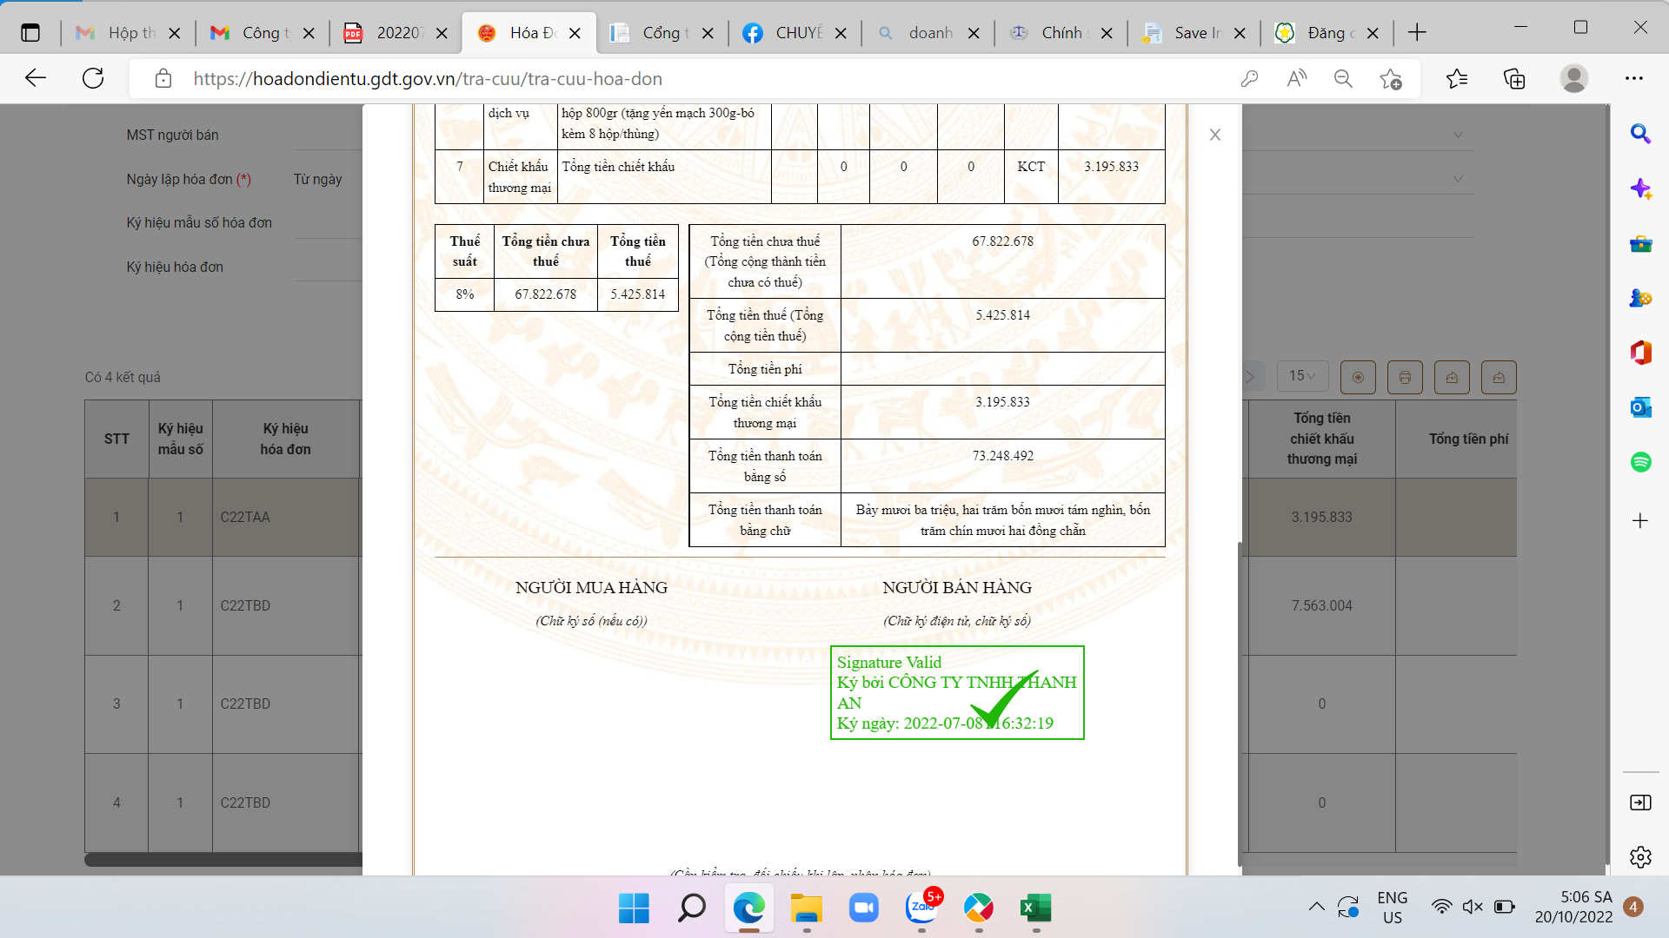Click the zoom out magnifier icon
Screen dimensions: 1669x938
coord(1343,79)
